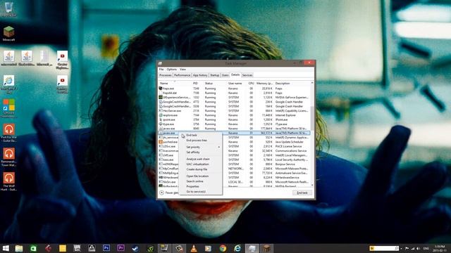Select 'PACE License Service' description cell

[x=288, y=146]
